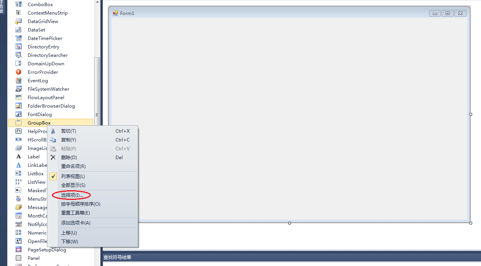
Task: Choose 上移(U) in the context menu
Action: click(92, 233)
